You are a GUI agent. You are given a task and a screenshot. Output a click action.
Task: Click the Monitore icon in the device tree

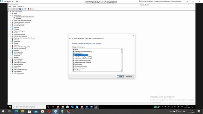13,50
